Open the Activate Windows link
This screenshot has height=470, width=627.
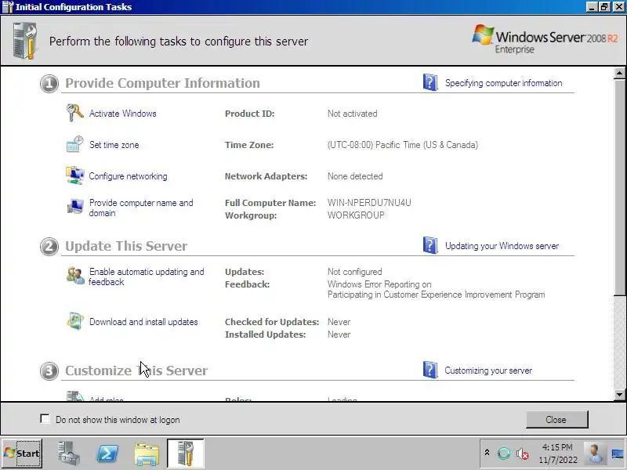point(123,114)
